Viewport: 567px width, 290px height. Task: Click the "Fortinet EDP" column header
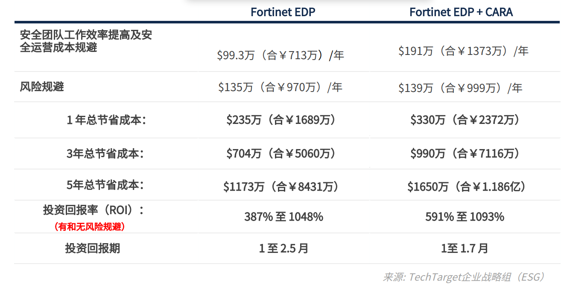pos(283,12)
